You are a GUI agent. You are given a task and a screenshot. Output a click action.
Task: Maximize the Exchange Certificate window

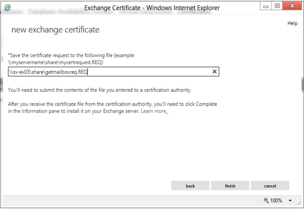coord(277,6)
